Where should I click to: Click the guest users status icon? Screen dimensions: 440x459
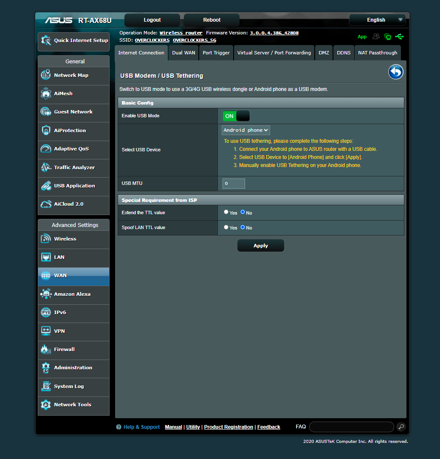tap(376, 37)
